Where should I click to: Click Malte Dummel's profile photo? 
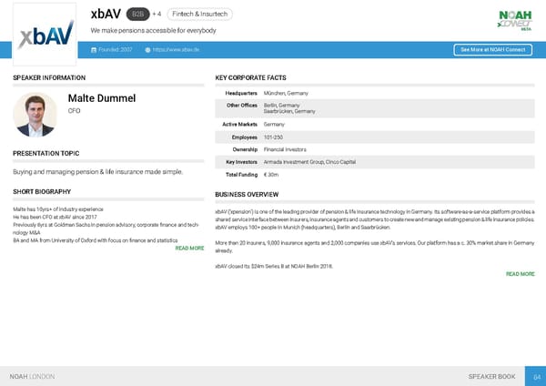pyautogui.click(x=35, y=114)
